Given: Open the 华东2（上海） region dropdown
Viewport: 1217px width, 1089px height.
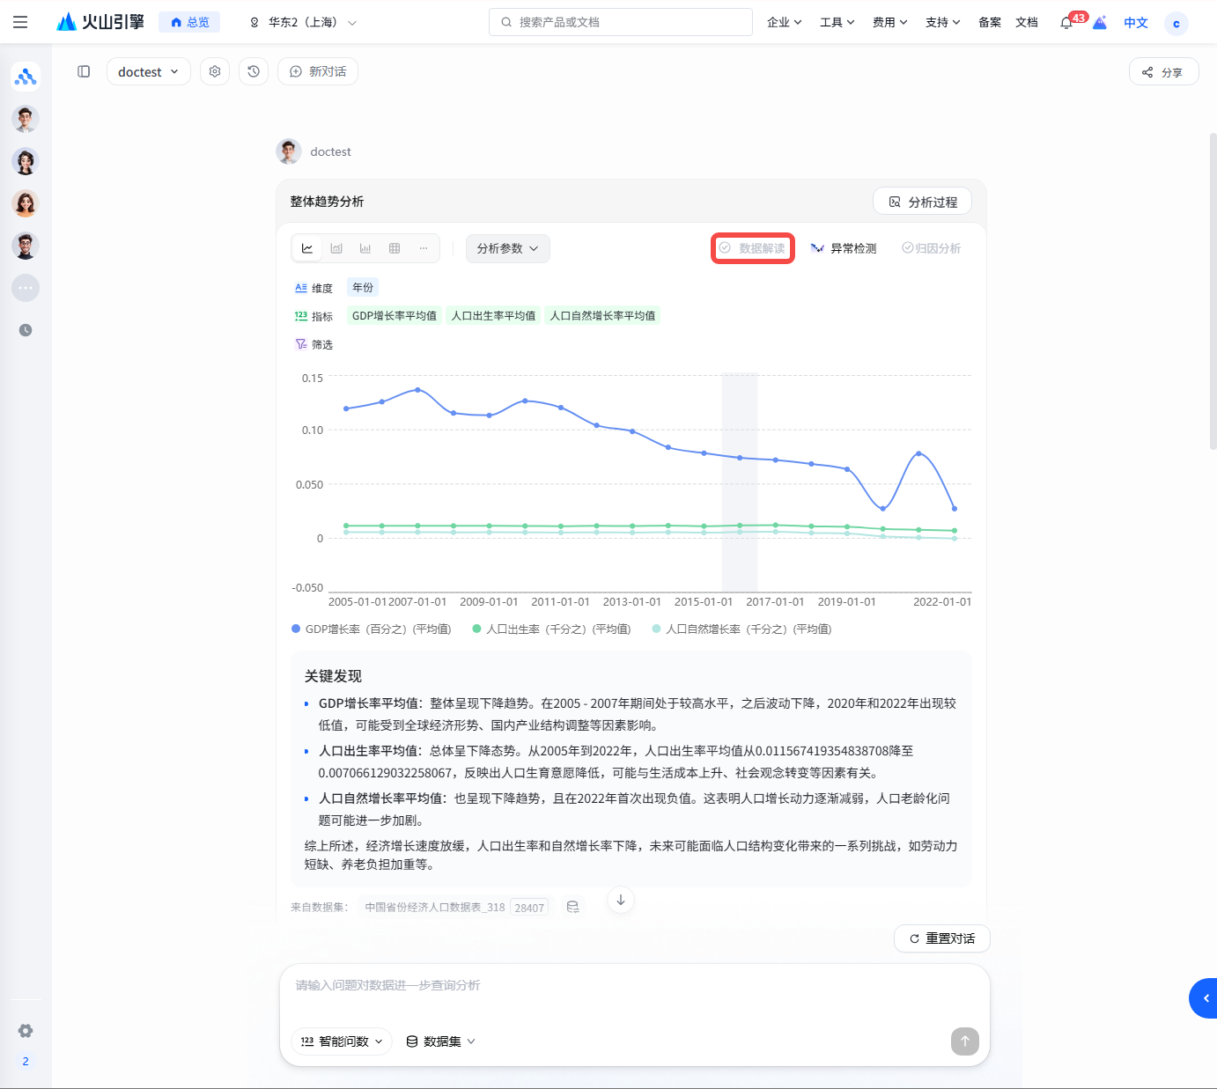Looking at the screenshot, I should (303, 22).
